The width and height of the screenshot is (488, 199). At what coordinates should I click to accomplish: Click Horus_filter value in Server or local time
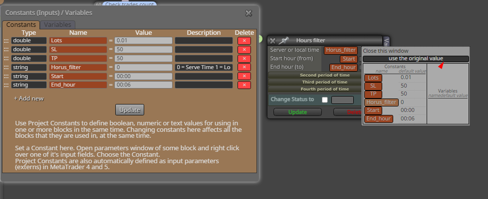(x=341, y=50)
